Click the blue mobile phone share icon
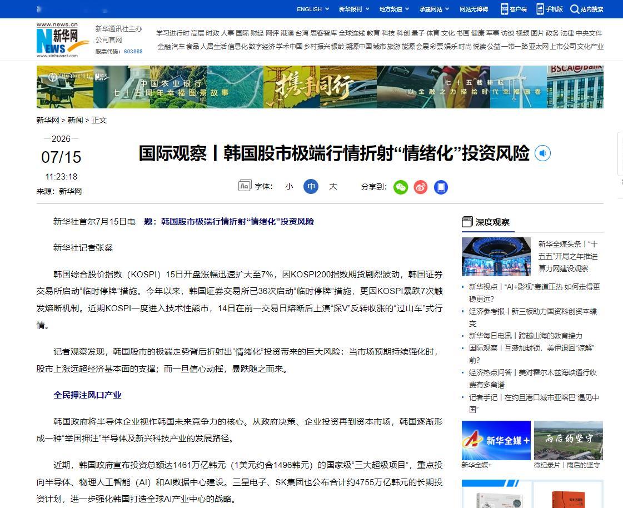The image size is (623, 508). pyautogui.click(x=441, y=187)
